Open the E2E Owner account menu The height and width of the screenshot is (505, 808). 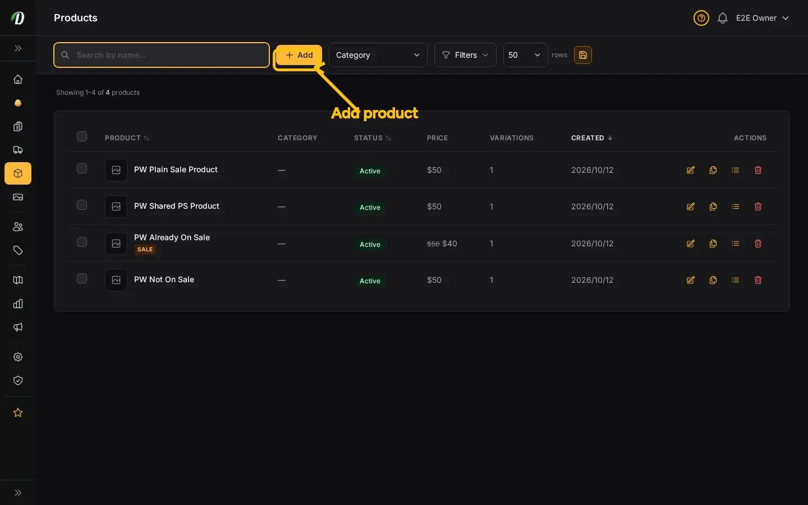(x=763, y=18)
